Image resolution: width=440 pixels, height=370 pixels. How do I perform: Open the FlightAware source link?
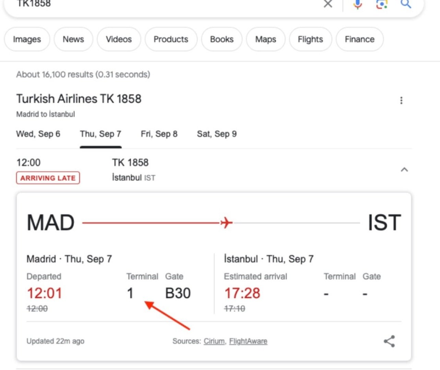pyautogui.click(x=248, y=341)
